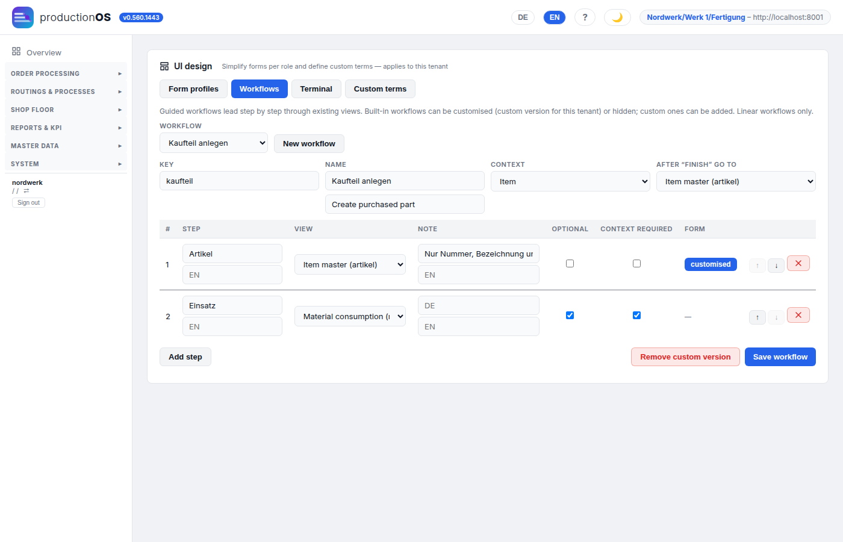Go to the Custom terms tab

tap(380, 89)
